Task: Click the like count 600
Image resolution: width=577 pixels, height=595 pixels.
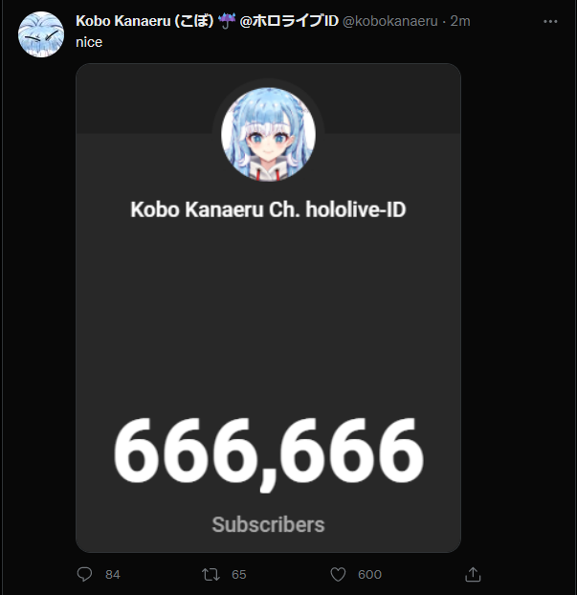Action: tap(369, 575)
